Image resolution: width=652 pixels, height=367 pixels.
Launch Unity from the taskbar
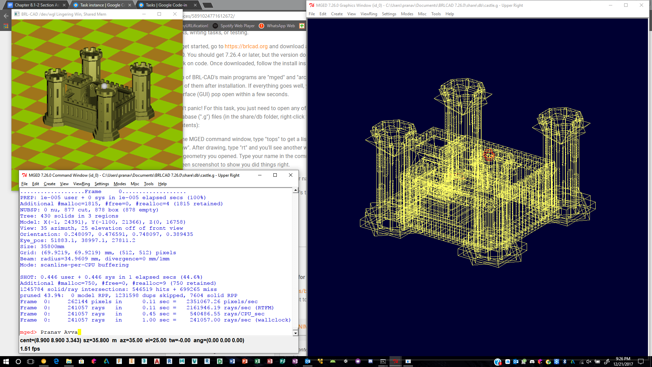pyautogui.click(x=345, y=361)
